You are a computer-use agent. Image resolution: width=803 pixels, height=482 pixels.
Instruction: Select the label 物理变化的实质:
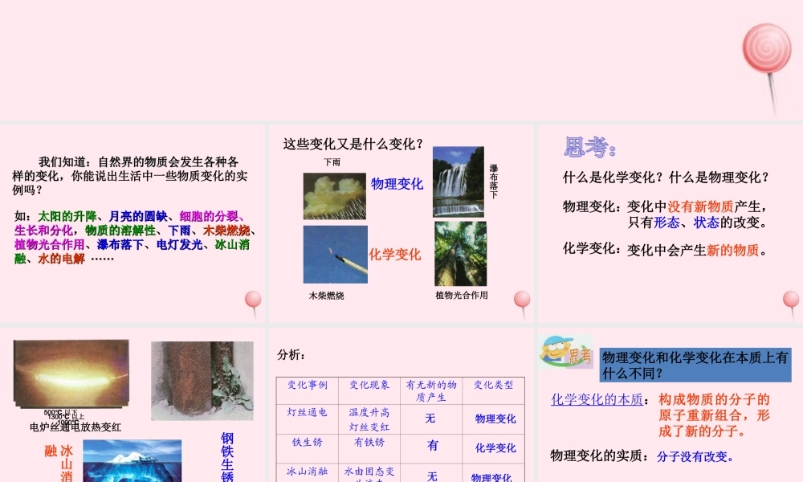point(600,455)
